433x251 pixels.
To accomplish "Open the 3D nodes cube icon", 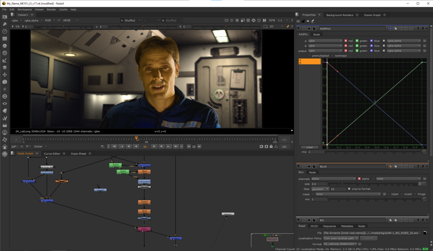I will [x=5, y=82].
